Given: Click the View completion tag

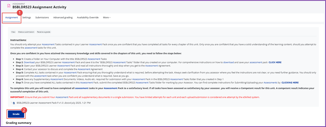Looking at the screenshot, I should (x=13, y=32).
